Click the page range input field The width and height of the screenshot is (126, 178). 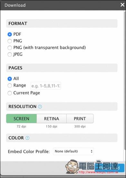(46, 86)
